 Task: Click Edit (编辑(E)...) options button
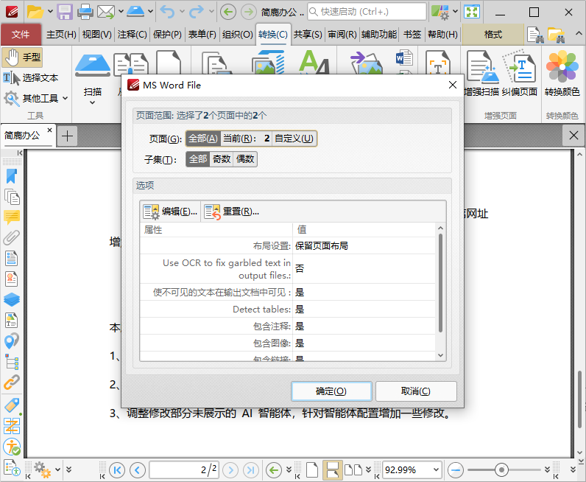pos(170,212)
